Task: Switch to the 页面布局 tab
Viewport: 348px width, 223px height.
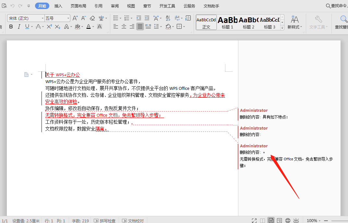Action: point(78,6)
